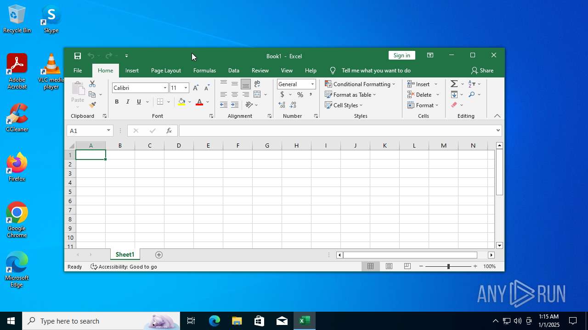The width and height of the screenshot is (588, 330).
Task: Align text left in cell
Action: tap(224, 94)
